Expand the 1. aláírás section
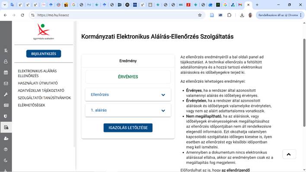306x172 pixels. (x=128, y=110)
